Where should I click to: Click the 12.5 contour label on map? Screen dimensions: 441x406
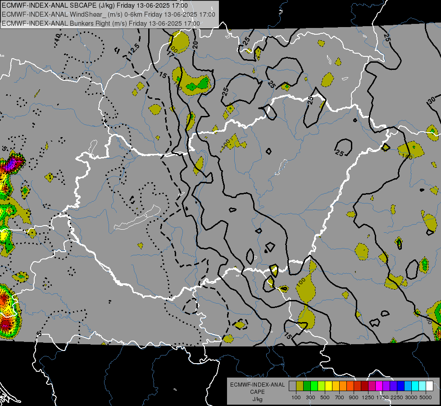pyautogui.click(x=134, y=50)
